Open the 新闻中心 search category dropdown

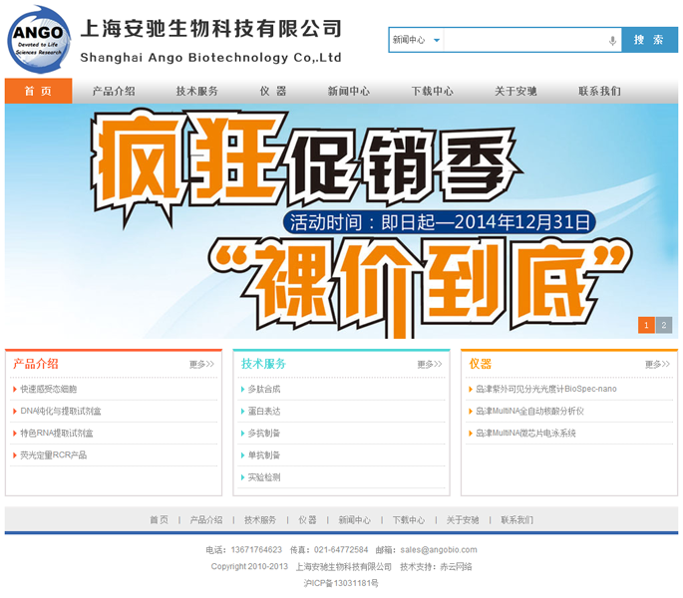[416, 40]
